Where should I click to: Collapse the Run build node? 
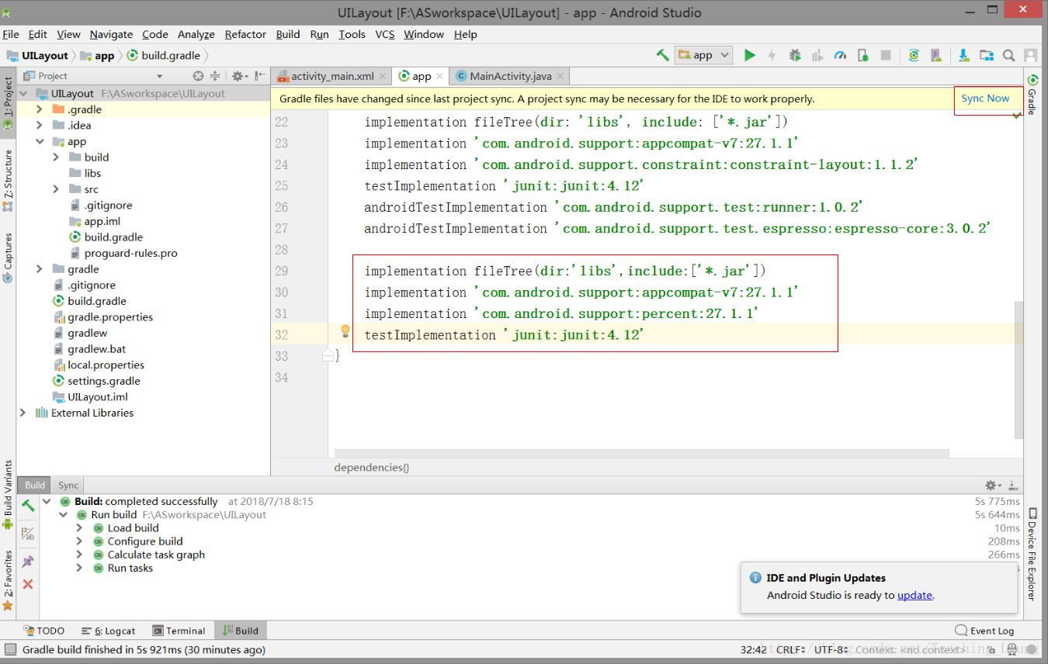(x=63, y=515)
